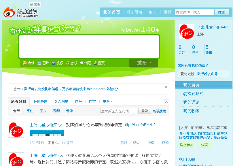View the 0 关注 following count
The width and height of the screenshot is (233, 166).
point(182,50)
